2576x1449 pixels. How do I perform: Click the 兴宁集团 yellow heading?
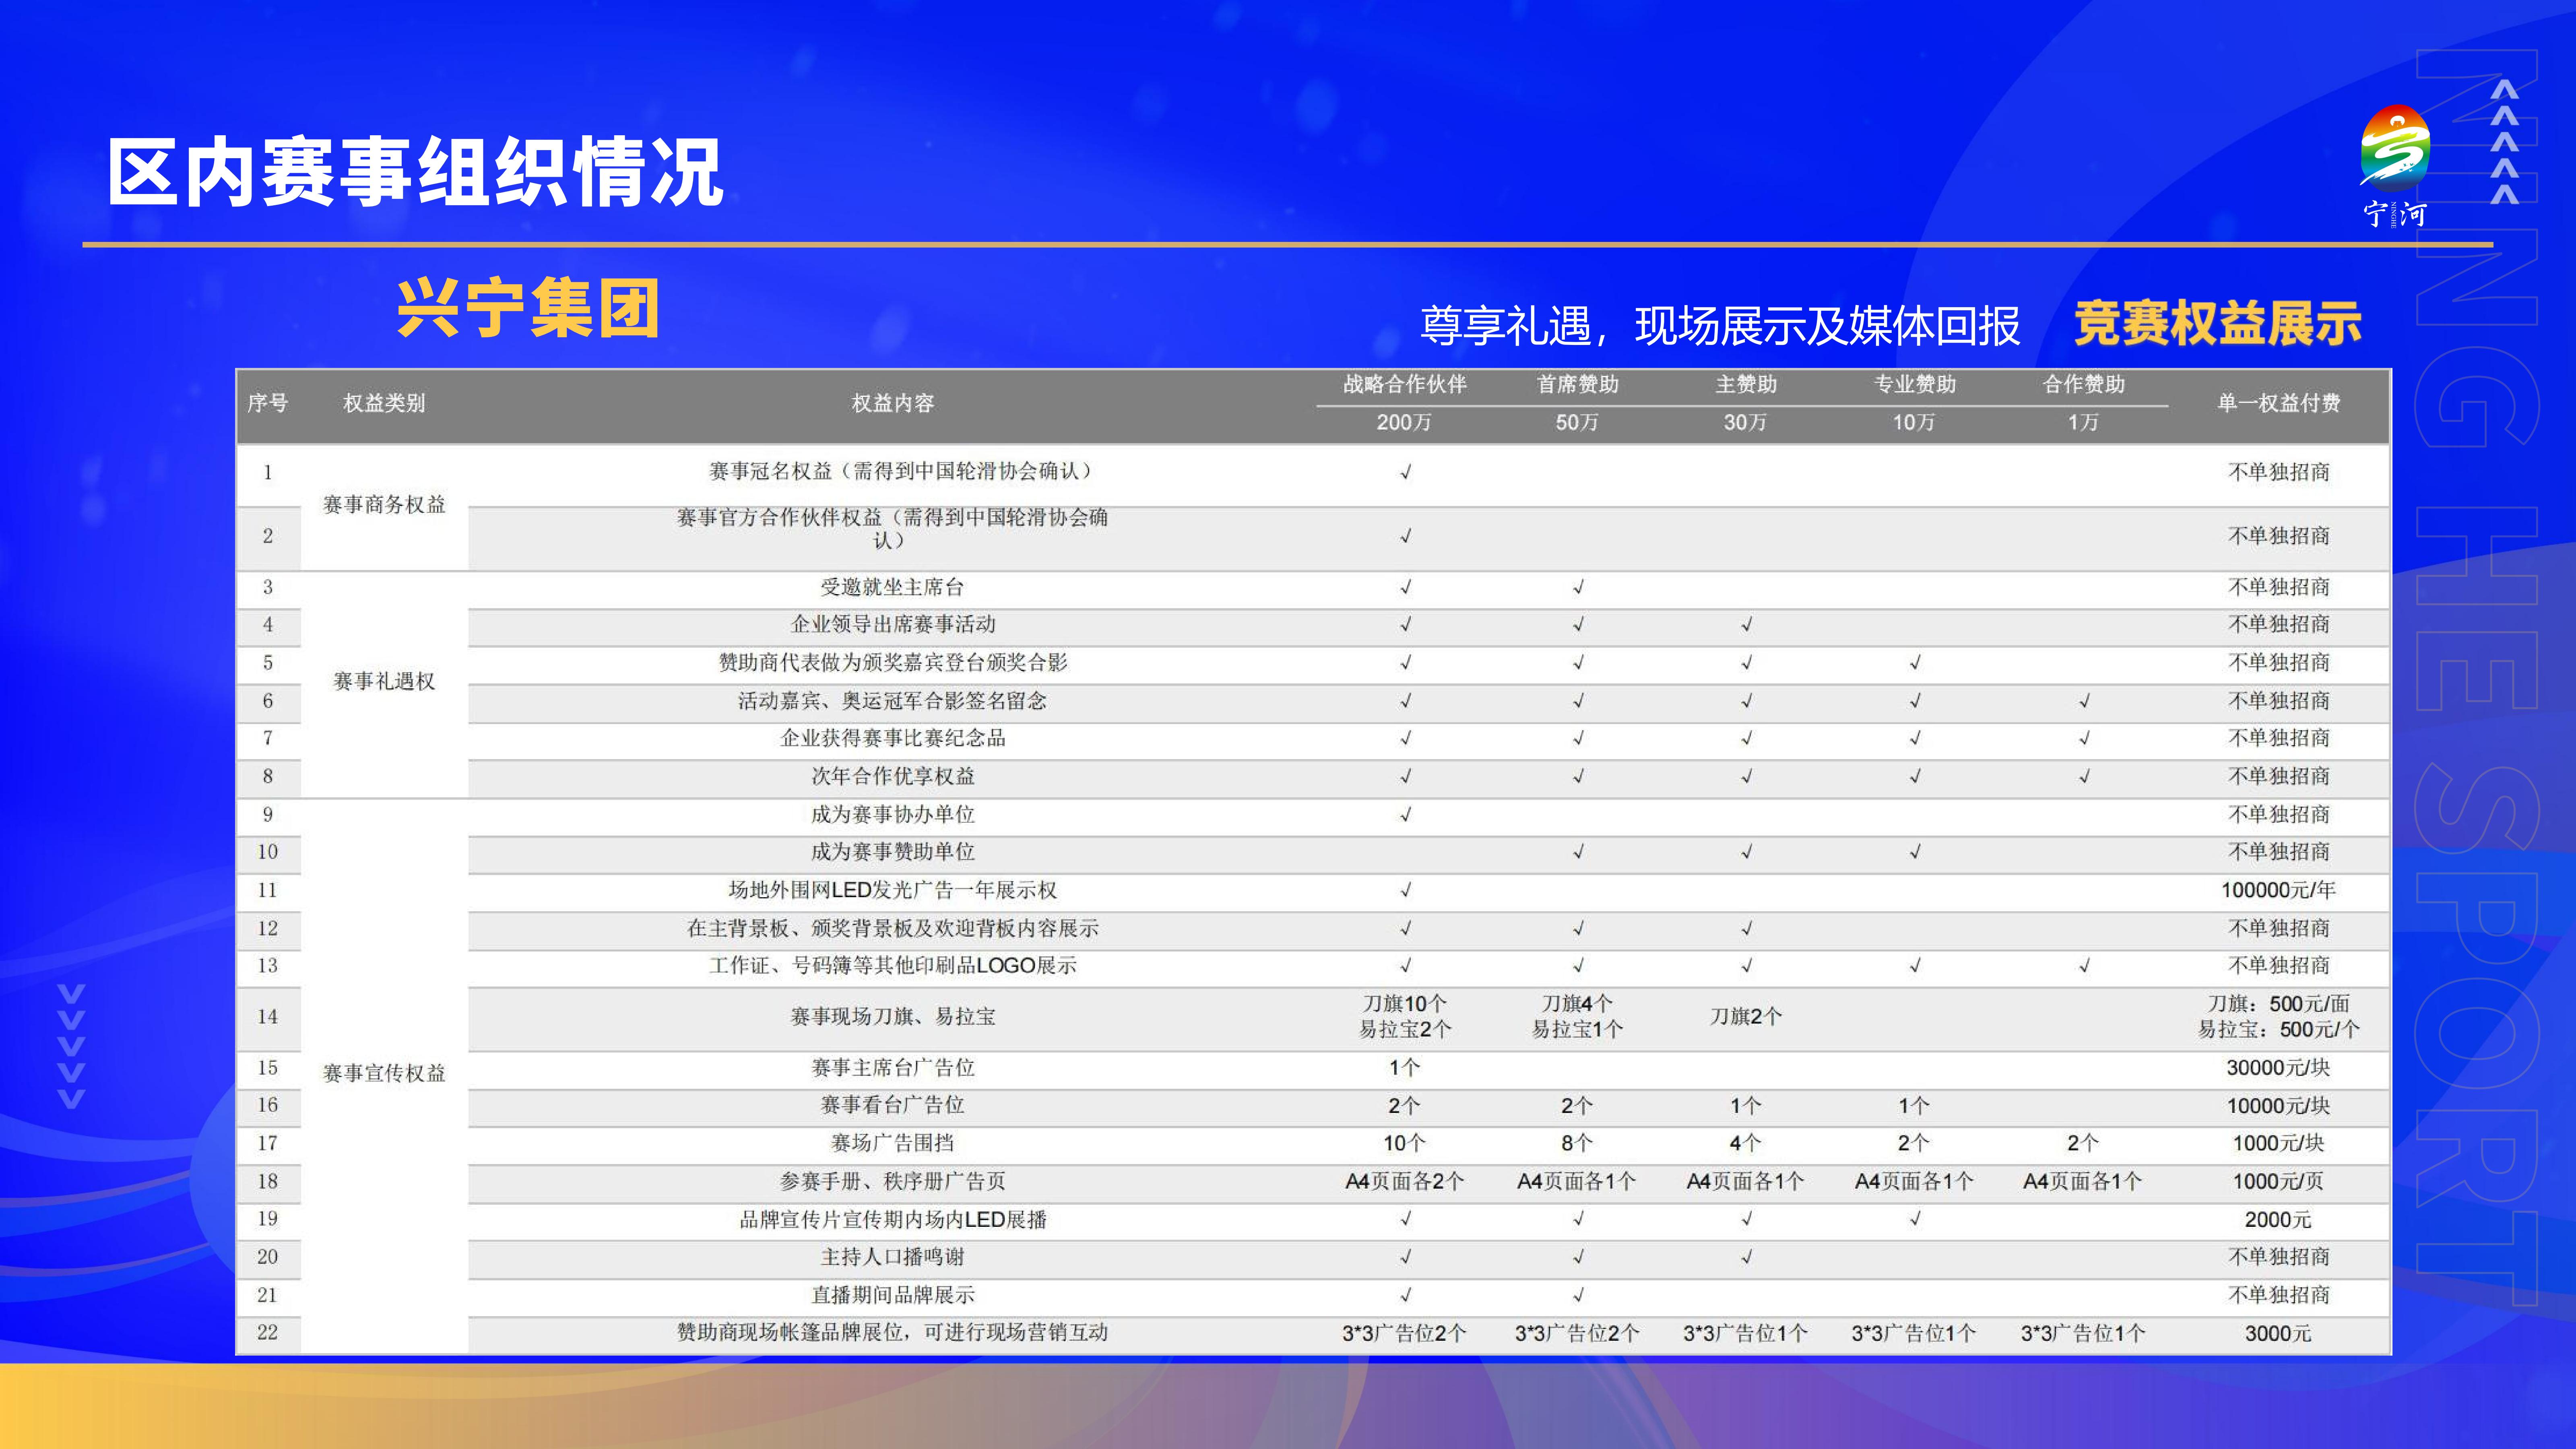tap(528, 309)
